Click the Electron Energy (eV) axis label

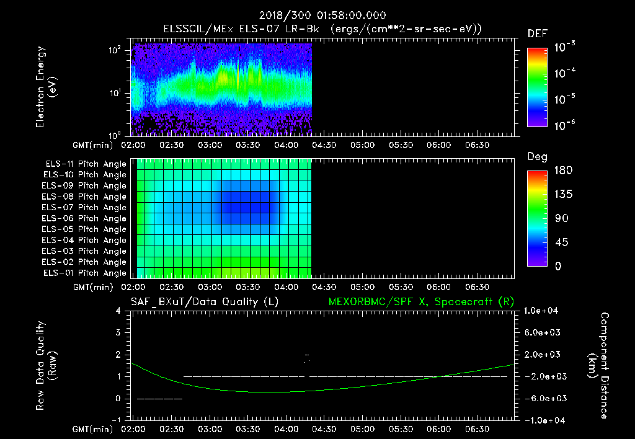click(x=46, y=87)
